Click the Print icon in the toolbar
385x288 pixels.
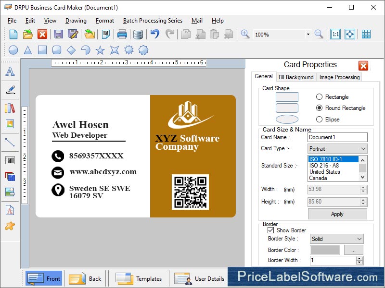click(122, 34)
